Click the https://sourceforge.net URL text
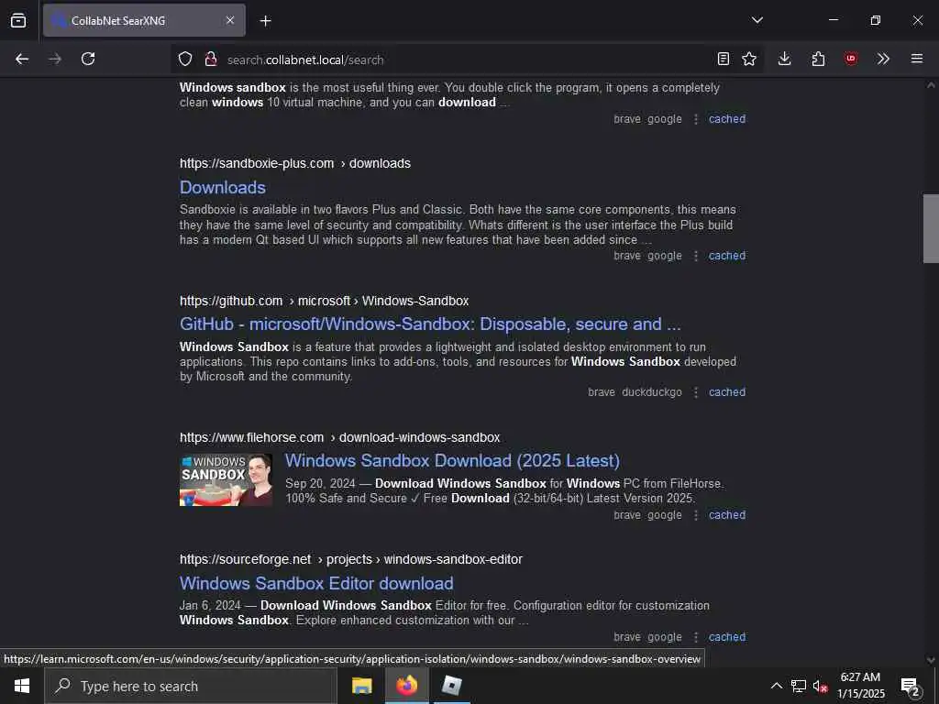Viewport: 939px width, 704px height. [246, 559]
